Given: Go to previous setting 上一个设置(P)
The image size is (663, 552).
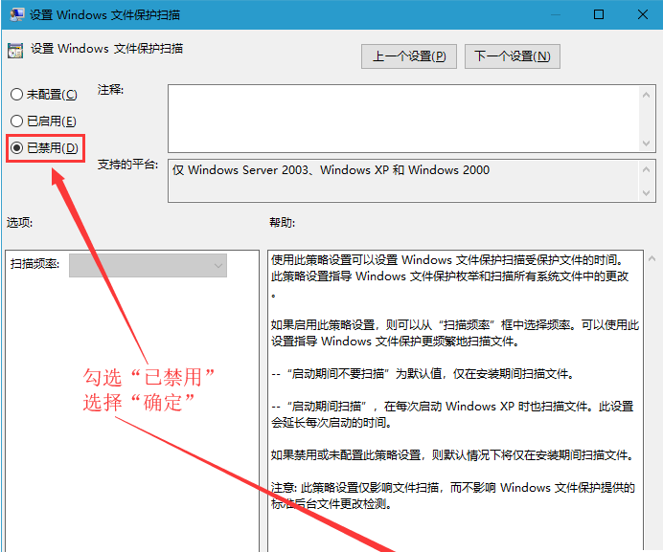Looking at the screenshot, I should click(x=409, y=56).
